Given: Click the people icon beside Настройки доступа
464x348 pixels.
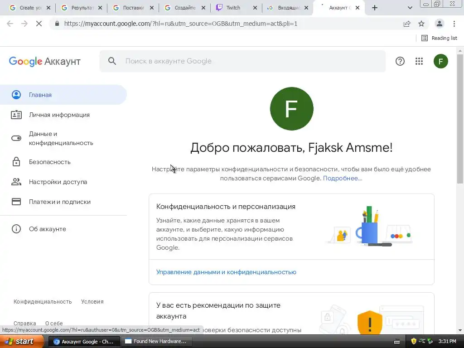Looking at the screenshot, I should (x=16, y=182).
